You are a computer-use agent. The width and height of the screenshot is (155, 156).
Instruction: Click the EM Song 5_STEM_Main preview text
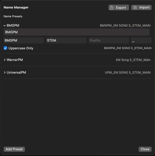click(x=133, y=60)
